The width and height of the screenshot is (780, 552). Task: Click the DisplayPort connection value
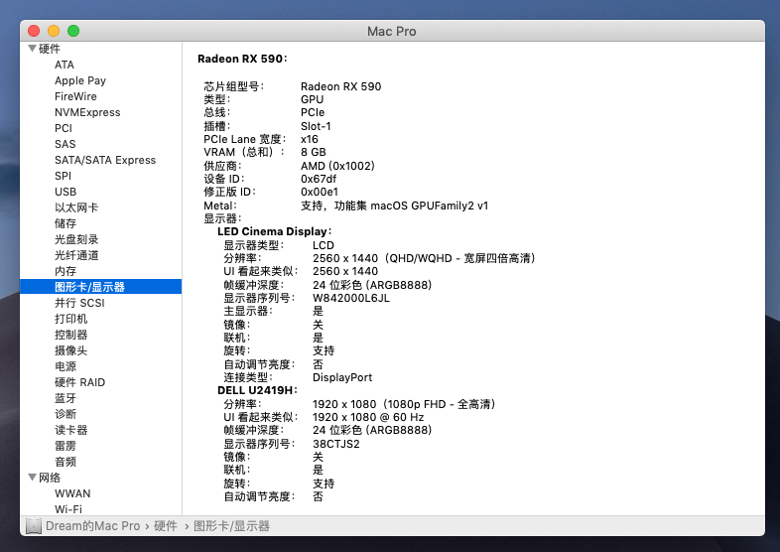(x=342, y=377)
